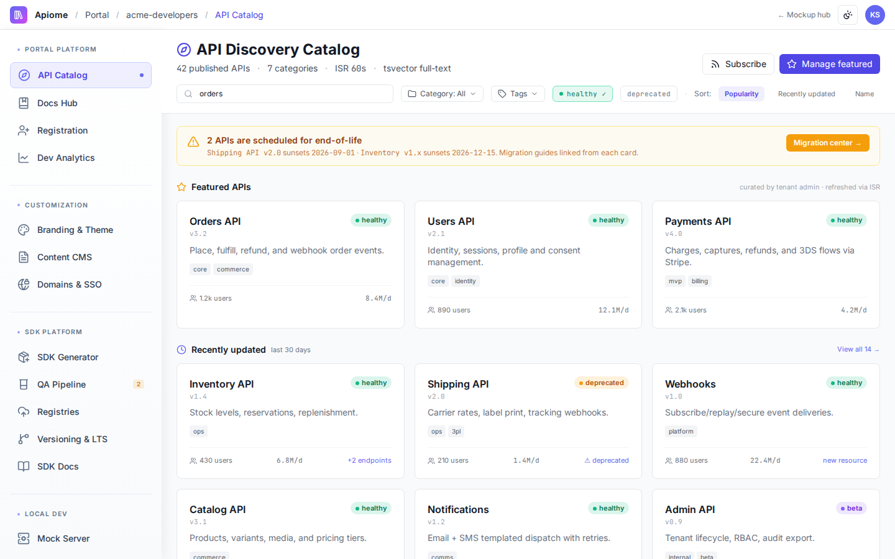Toggle the deprecated status filter
The image size is (895, 559).
coord(648,94)
